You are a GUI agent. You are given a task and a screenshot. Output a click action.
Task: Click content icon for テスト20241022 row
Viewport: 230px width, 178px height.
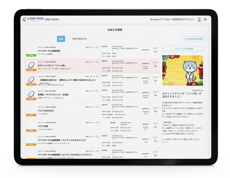98,106
